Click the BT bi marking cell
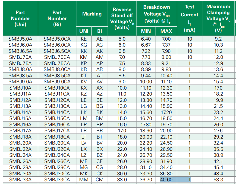Screen dimensions: 236x184 tap(99, 137)
